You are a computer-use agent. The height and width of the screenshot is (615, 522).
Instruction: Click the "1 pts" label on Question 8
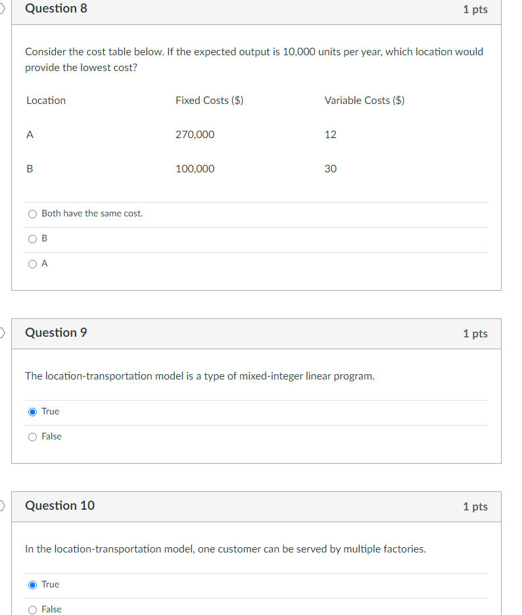(x=475, y=9)
